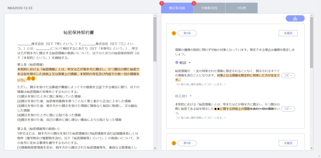Click the orange number 1 badge beside 第1条 in the first card

pos(174,33)
